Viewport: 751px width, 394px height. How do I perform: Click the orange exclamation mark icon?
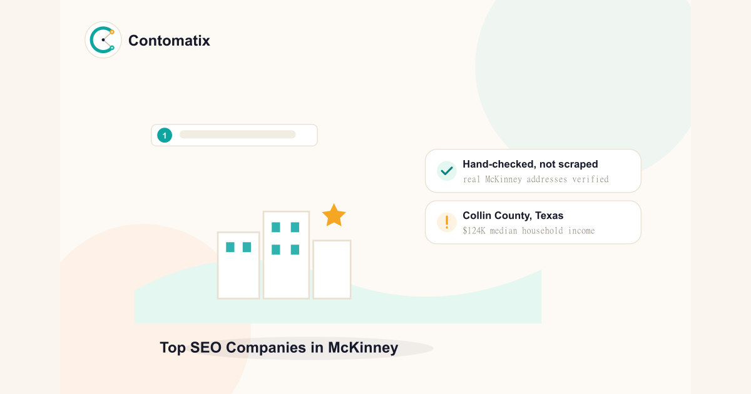click(x=446, y=222)
